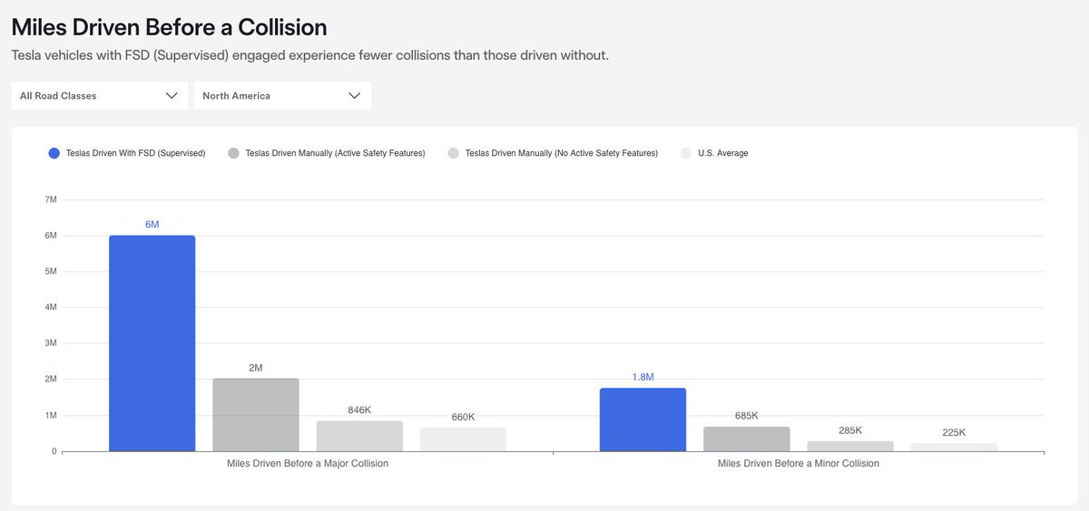The height and width of the screenshot is (511, 1089).
Task: Select the 6M blue major collision bar
Action: click(x=152, y=343)
